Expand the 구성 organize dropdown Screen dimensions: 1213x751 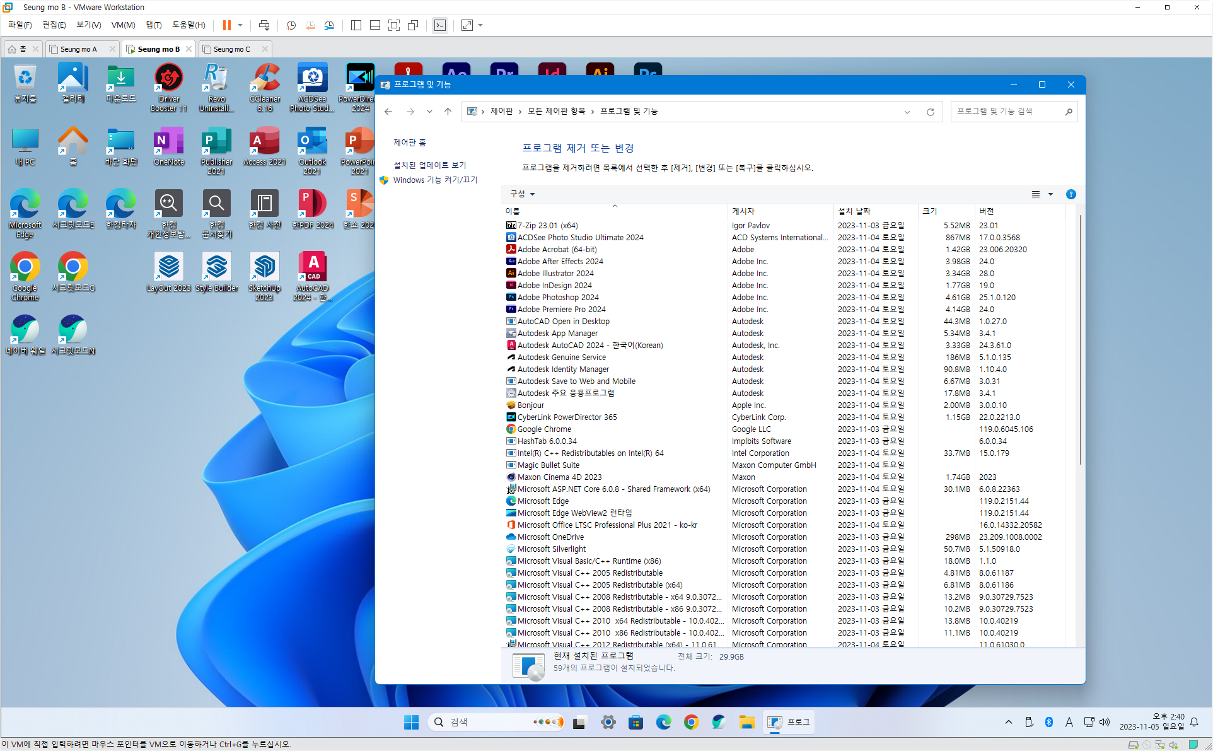click(x=522, y=194)
